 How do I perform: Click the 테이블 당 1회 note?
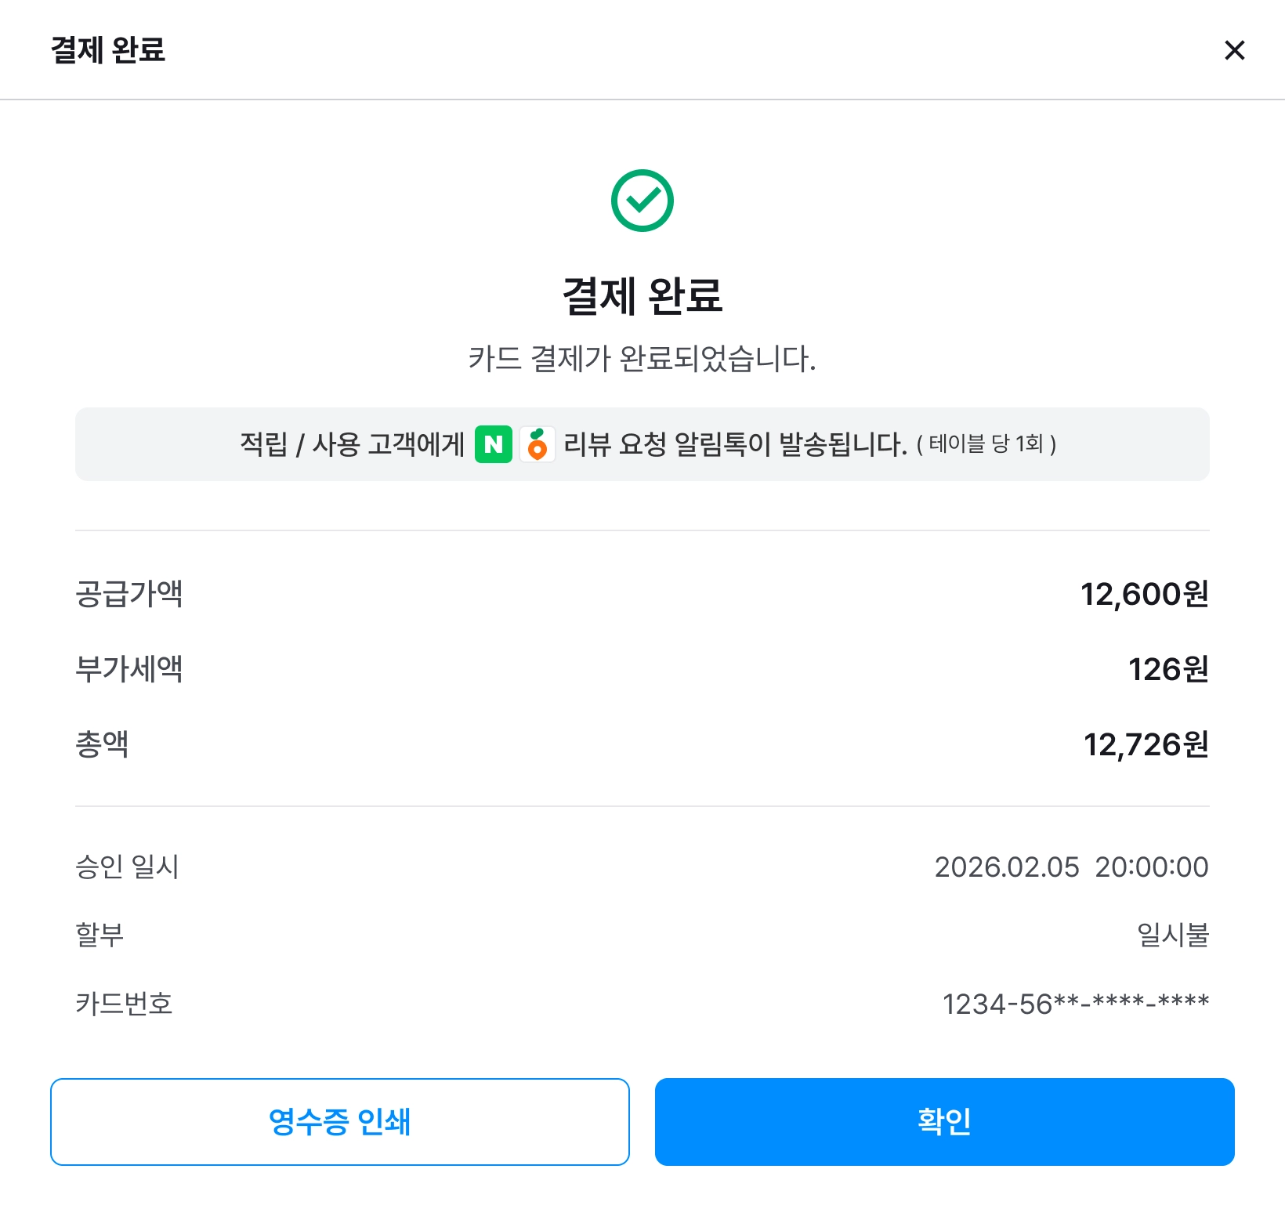[x=986, y=444]
